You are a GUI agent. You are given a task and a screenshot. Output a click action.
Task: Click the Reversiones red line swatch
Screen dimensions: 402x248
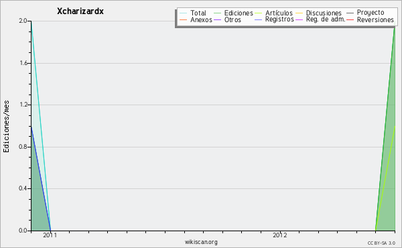coord(350,19)
